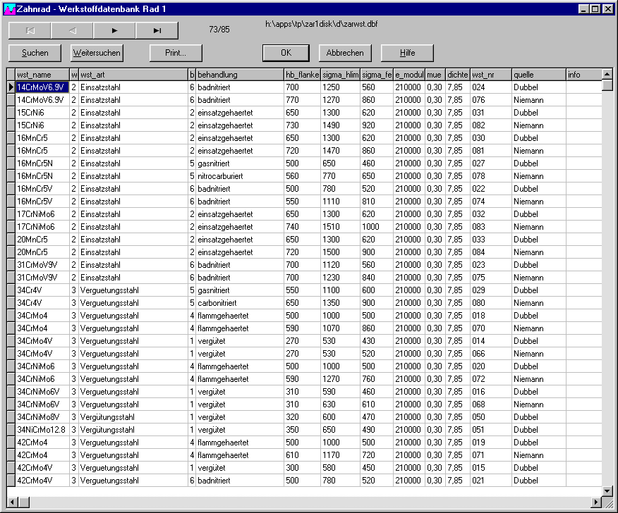Click horizontal scrollbar right arrow
618x513 pixels.
tap(596, 502)
